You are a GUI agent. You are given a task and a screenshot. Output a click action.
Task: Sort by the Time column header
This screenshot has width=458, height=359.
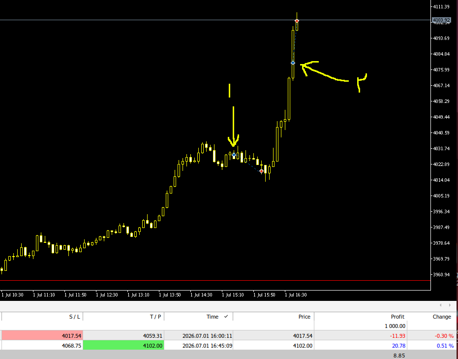(x=199, y=317)
